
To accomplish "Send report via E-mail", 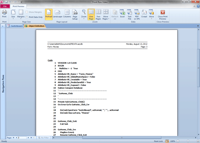I will 144,14.
